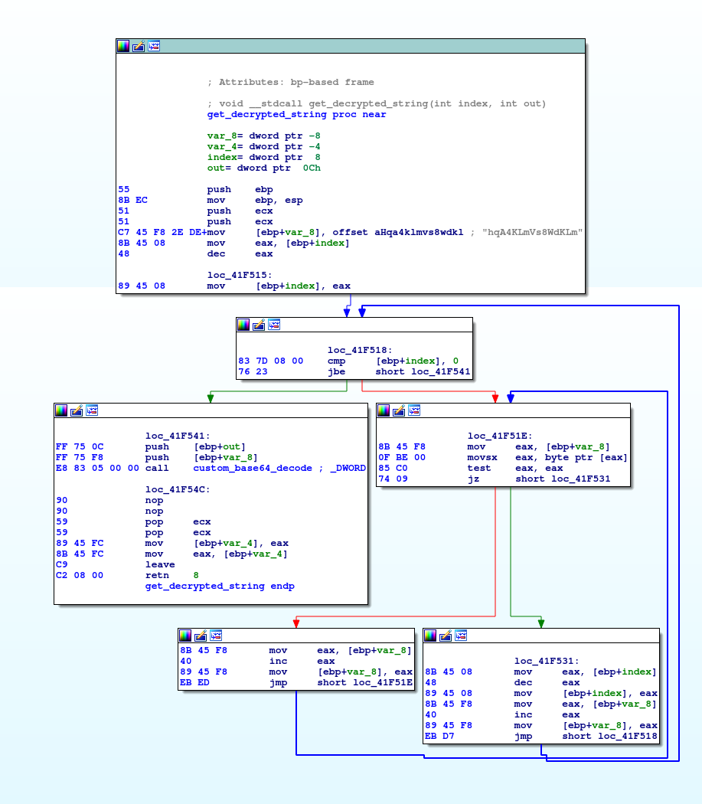The width and height of the screenshot is (702, 804).
Task: Click the edit pencil on the loc_41F518 node
Action: 259,325
